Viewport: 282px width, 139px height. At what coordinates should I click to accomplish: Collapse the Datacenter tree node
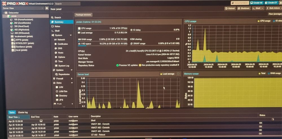(4, 13)
